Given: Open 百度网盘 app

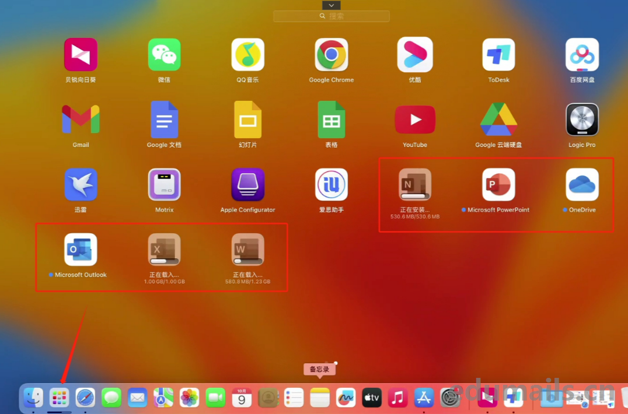Looking at the screenshot, I should click(582, 55).
